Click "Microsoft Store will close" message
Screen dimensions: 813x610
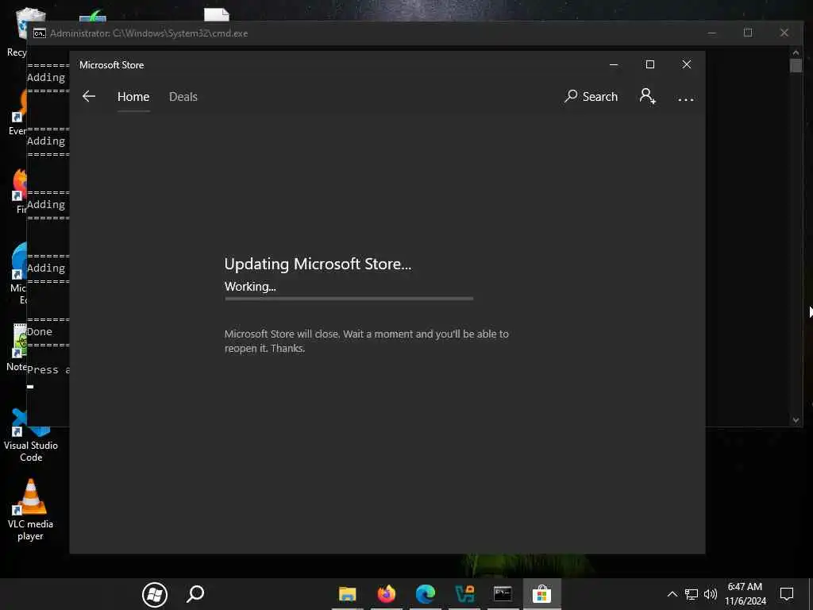pos(366,342)
